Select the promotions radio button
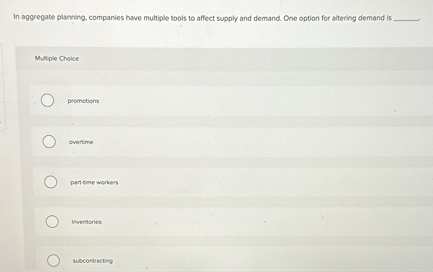The image size is (433, 272). pyautogui.click(x=47, y=100)
